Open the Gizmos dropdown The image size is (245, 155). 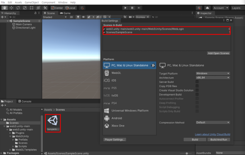(142, 17)
